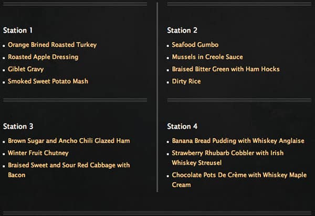Viewport: 315px width, 216px height.
Task: Select the Station 4 heading
Action: pyautogui.click(x=182, y=126)
